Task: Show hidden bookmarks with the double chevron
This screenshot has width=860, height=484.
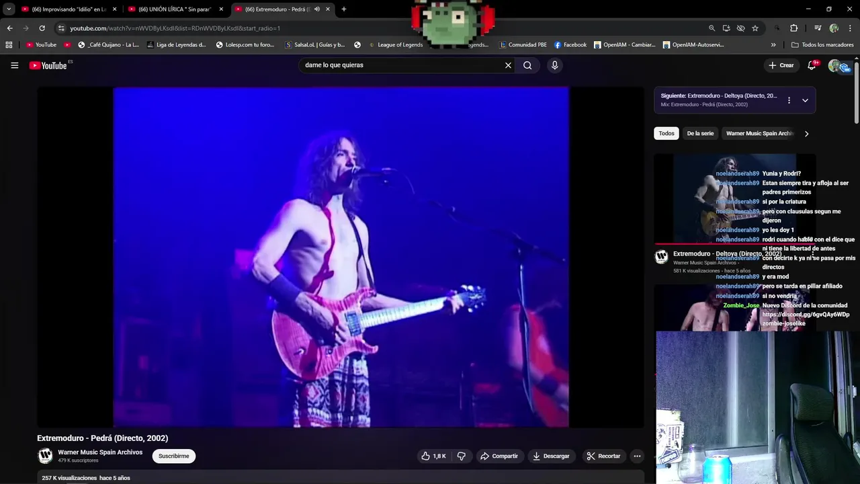Action: 773,45
